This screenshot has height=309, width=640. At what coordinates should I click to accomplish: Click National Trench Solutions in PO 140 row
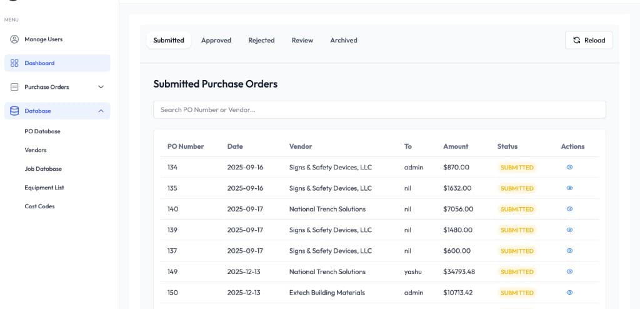pos(327,209)
